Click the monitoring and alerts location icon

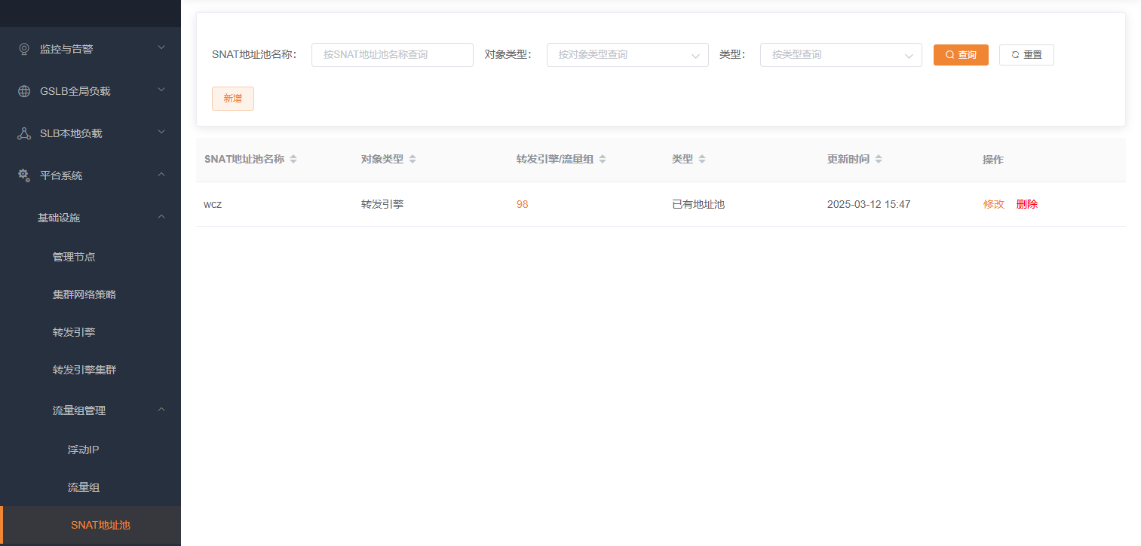click(x=24, y=49)
